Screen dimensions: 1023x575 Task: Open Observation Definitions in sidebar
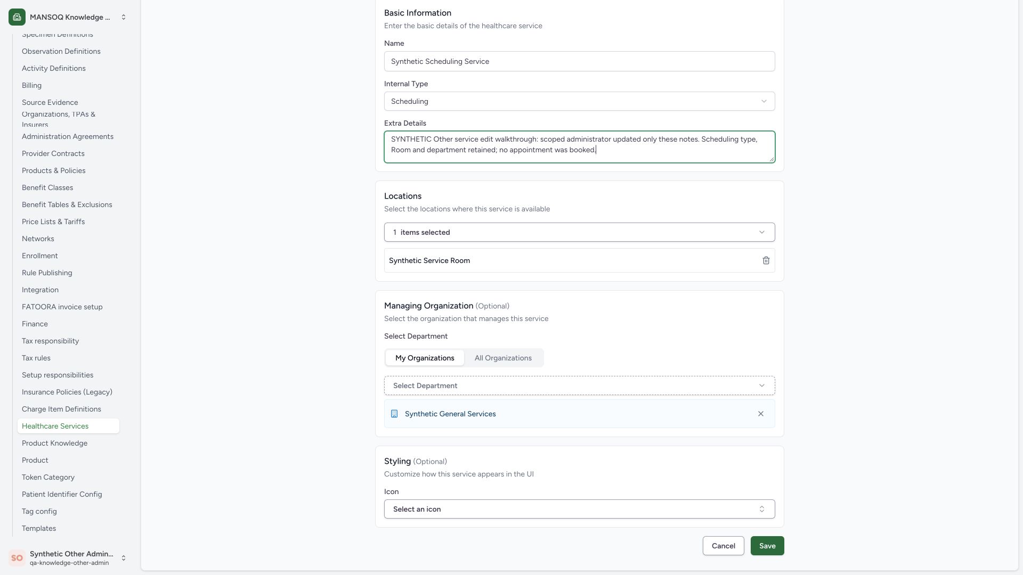click(x=61, y=51)
